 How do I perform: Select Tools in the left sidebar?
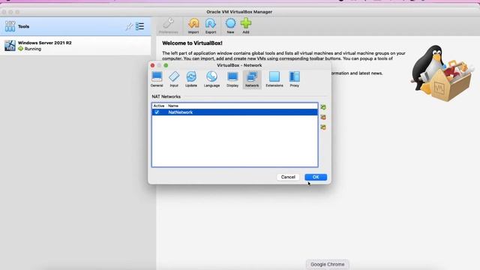[76, 26]
